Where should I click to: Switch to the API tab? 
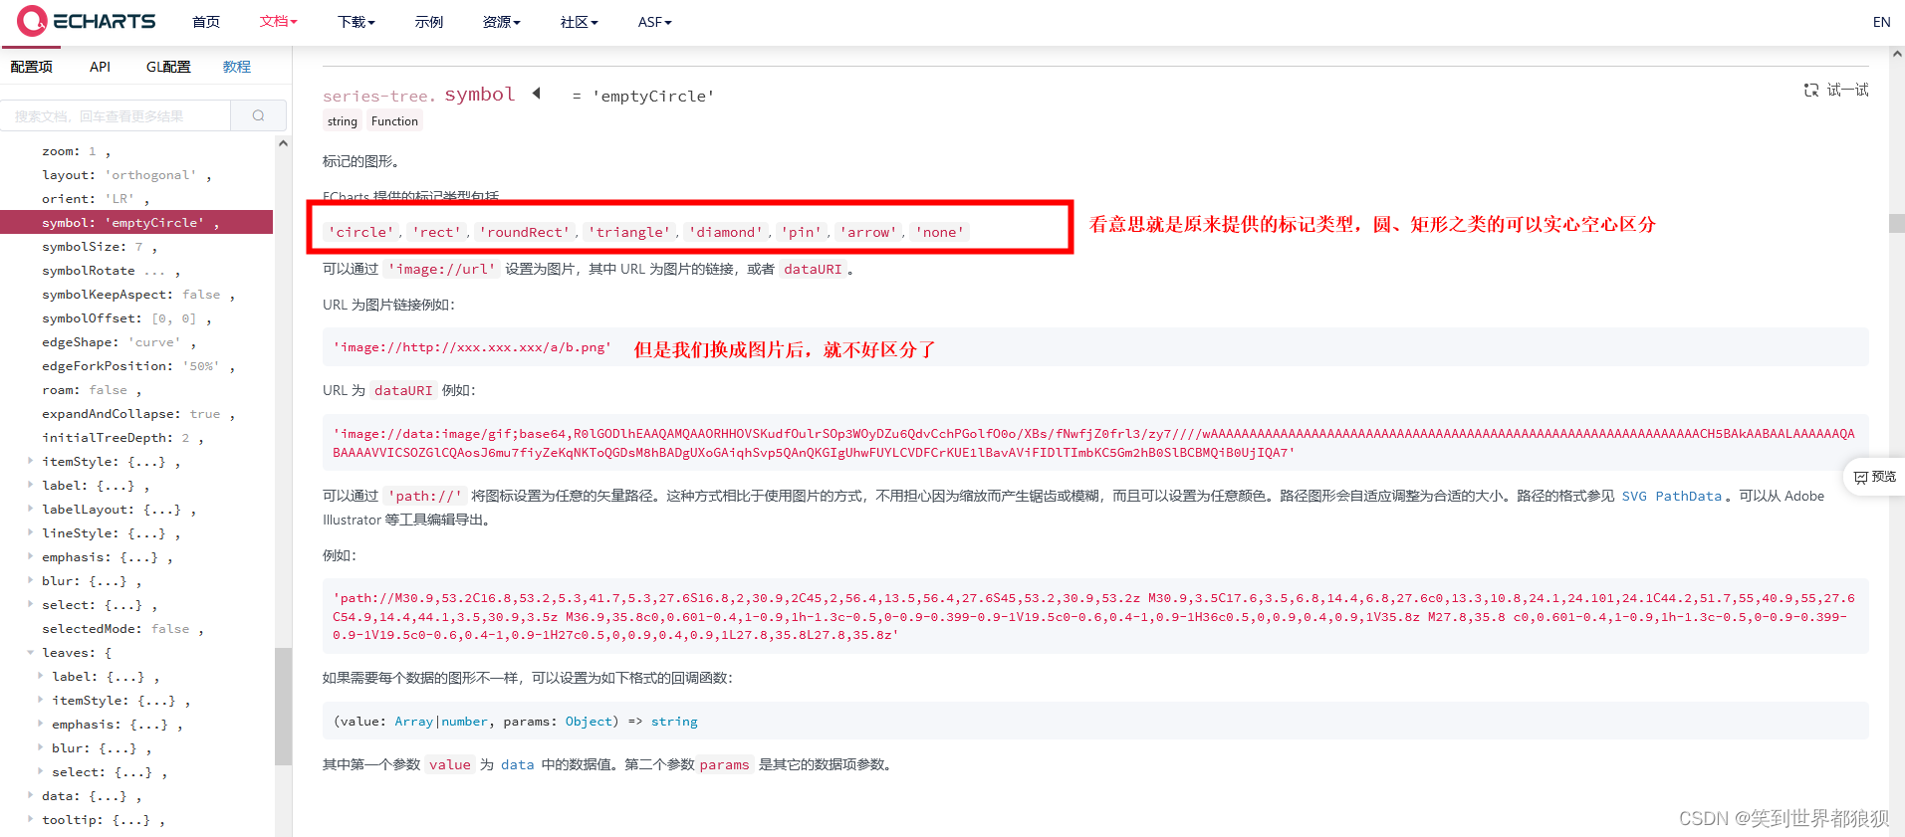click(x=100, y=67)
